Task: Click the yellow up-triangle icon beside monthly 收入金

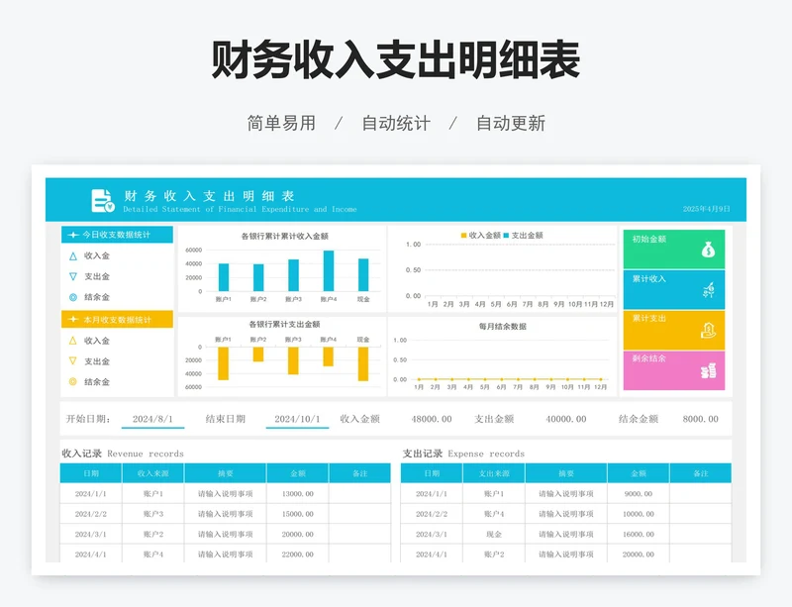Action: point(73,341)
